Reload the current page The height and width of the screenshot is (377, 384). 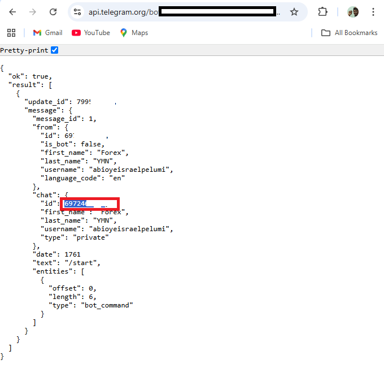coord(53,12)
